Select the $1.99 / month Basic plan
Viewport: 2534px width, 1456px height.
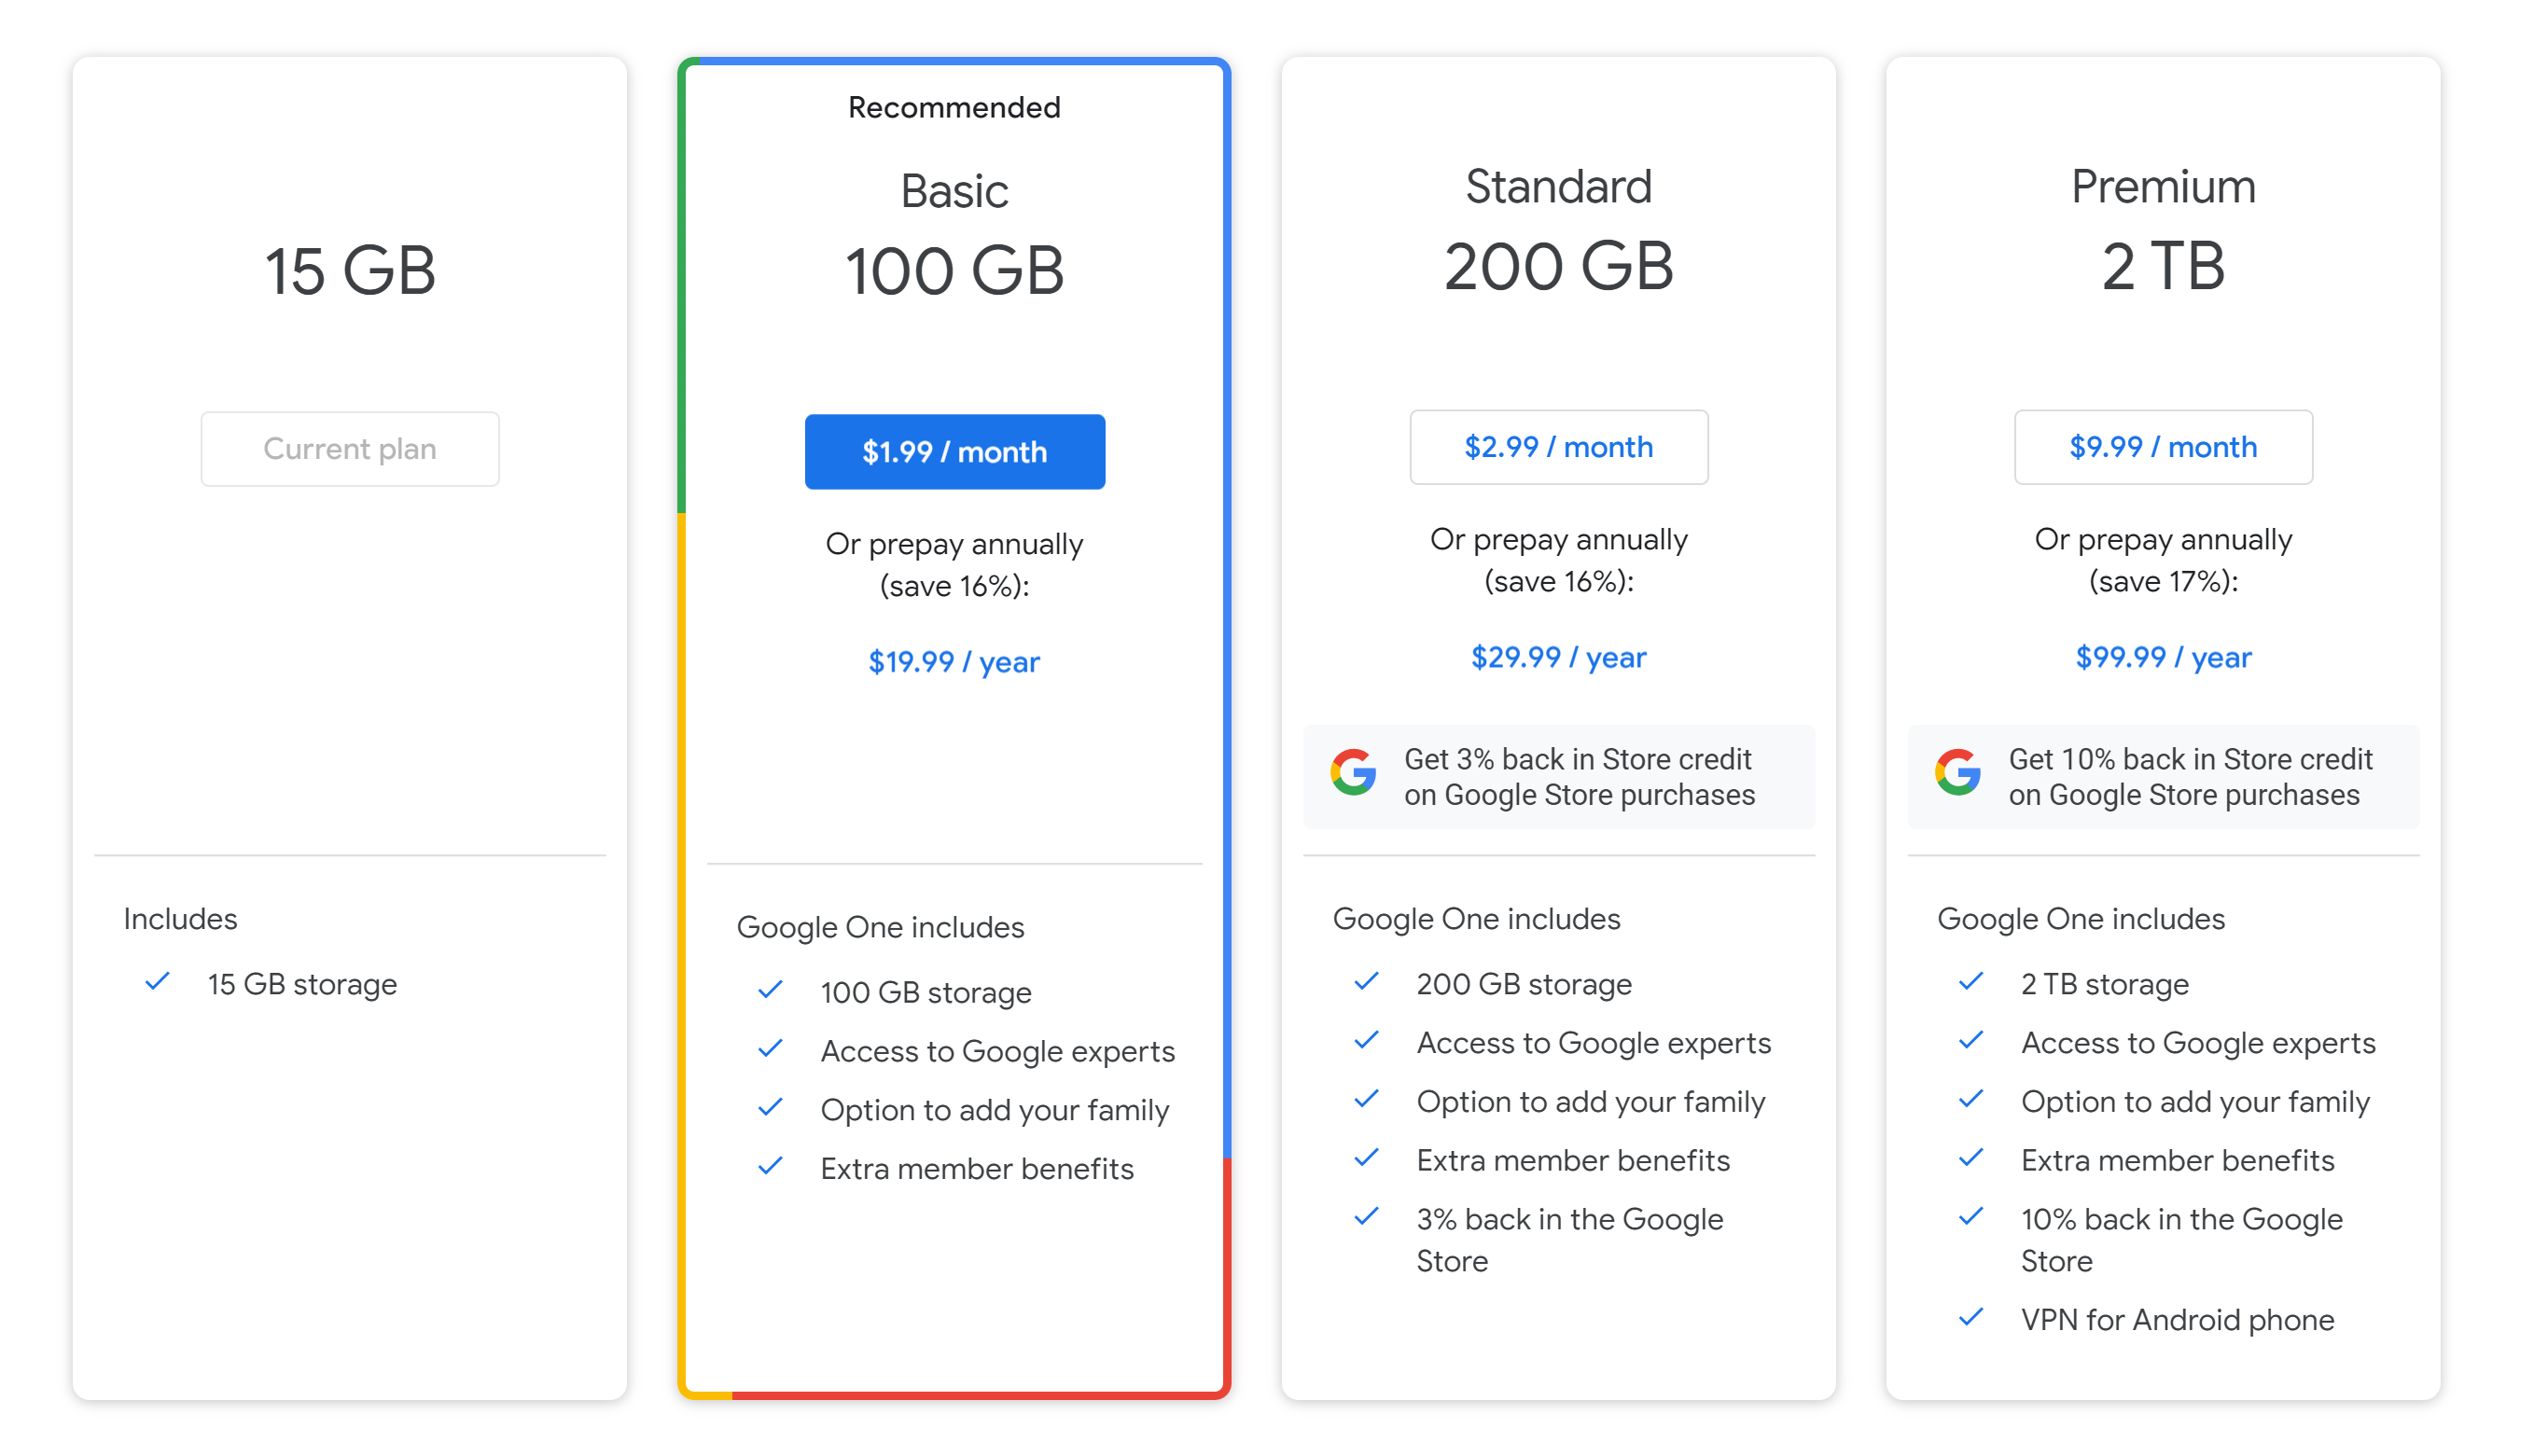pos(954,452)
